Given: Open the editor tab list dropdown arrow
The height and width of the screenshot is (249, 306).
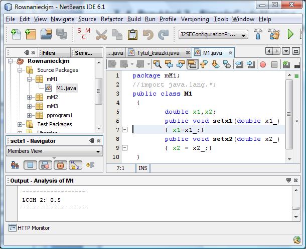Looking at the screenshot, I should pos(286,51).
